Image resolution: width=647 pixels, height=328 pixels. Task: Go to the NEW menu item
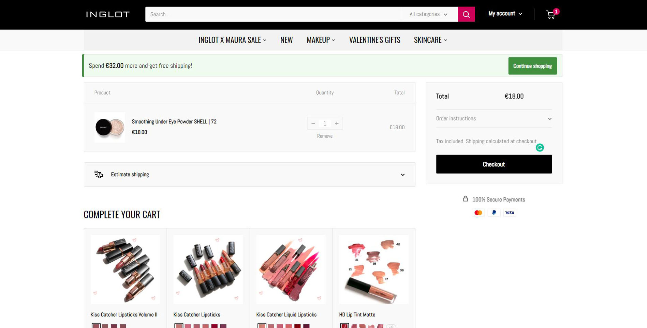coord(286,40)
